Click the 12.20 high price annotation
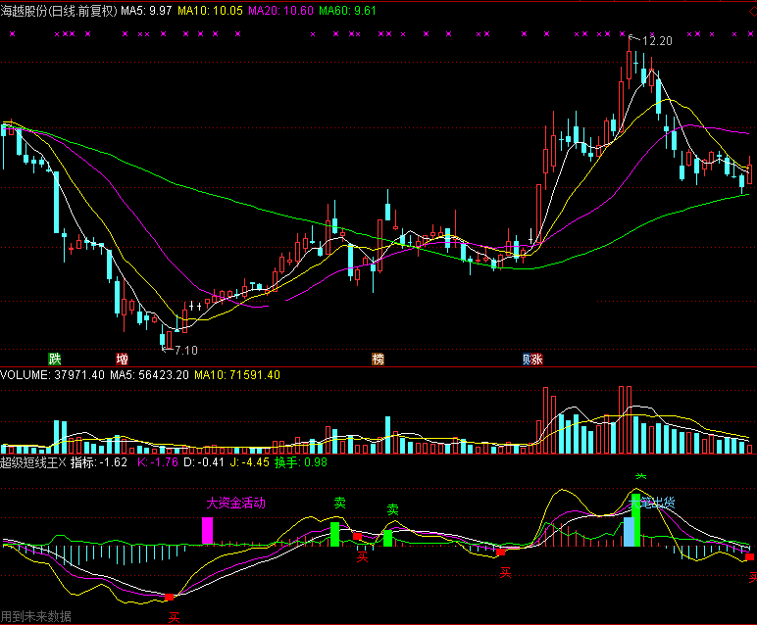Viewport: 757px width, 625px height. pos(657,41)
